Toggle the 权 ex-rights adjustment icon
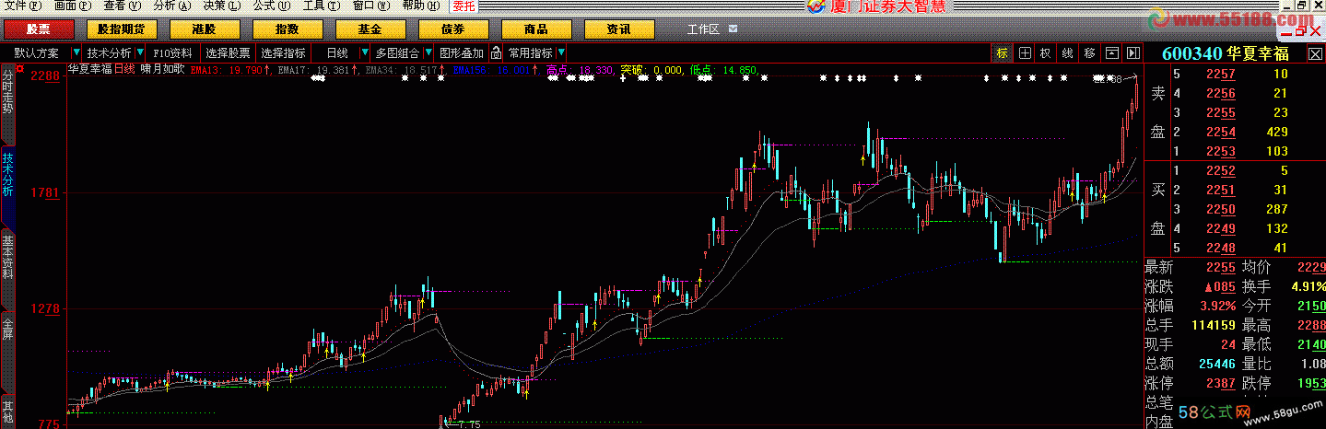1326x429 pixels. [x=1046, y=53]
